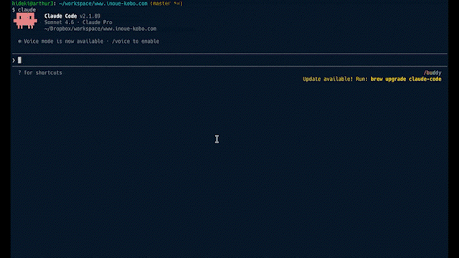Click the '/voice to enable' hint
This screenshot has width=459, height=258.
(136, 42)
